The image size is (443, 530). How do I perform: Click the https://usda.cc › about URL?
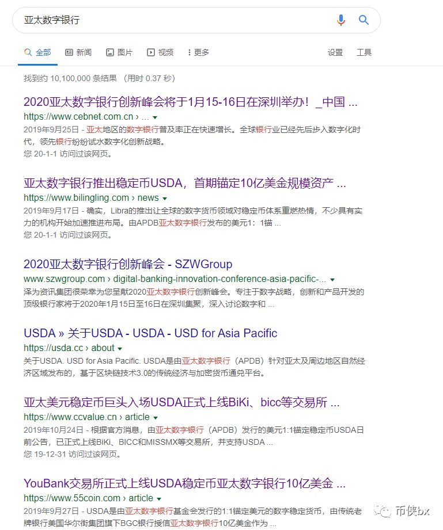tap(69, 348)
